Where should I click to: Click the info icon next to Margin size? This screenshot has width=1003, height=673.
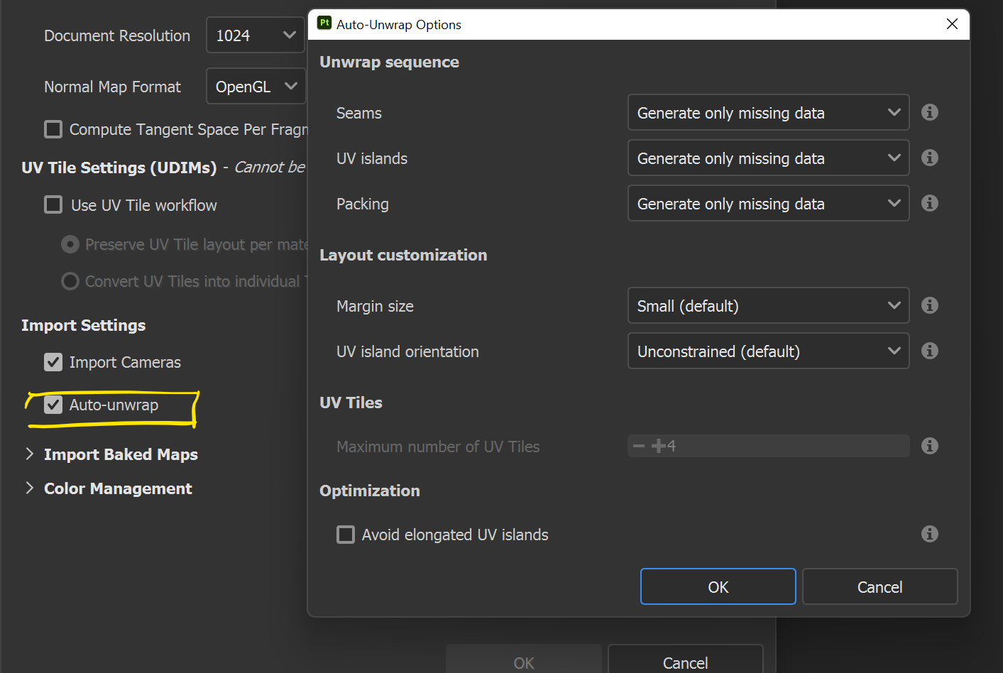tap(930, 305)
